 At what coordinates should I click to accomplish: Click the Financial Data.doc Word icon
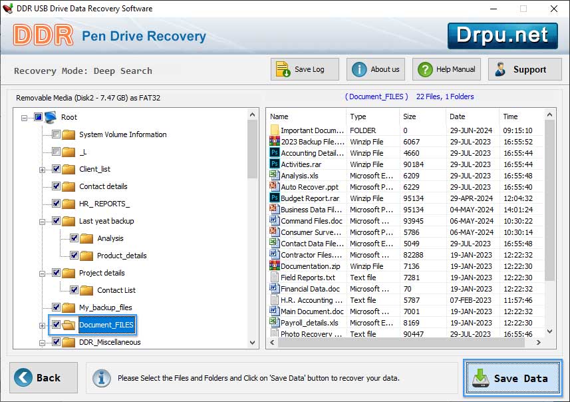pos(274,288)
